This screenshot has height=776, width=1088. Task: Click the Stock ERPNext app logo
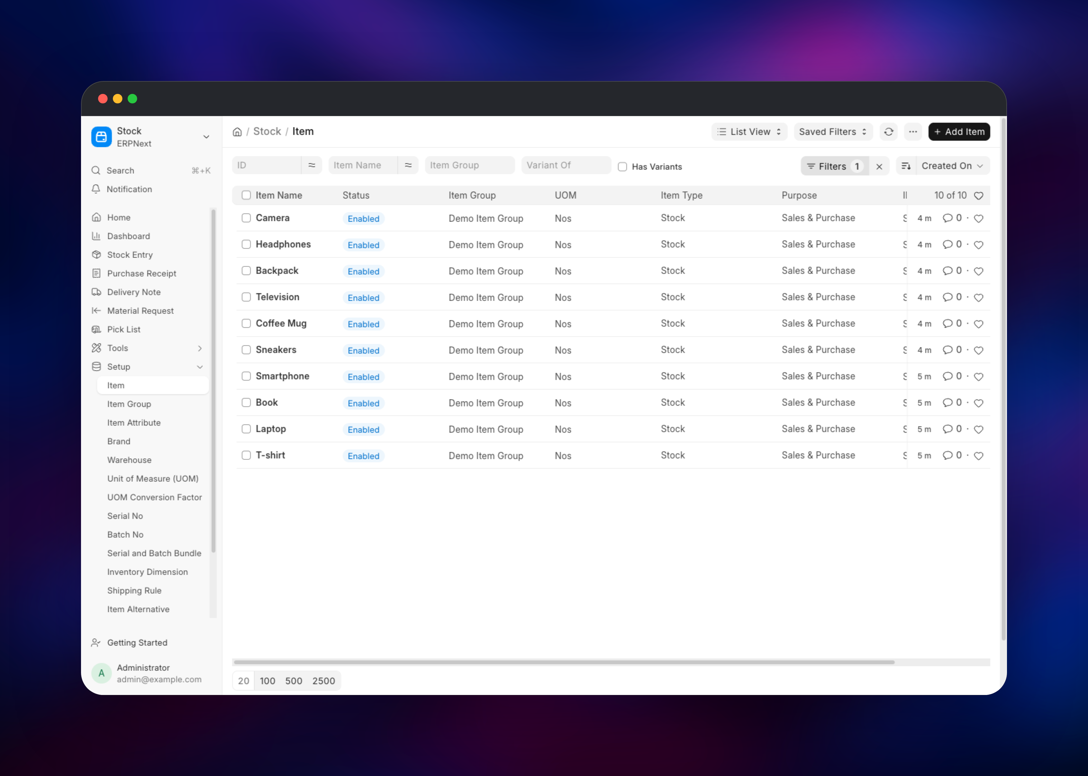click(101, 137)
